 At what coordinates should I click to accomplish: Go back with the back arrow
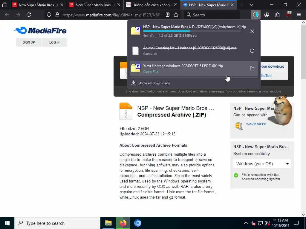(x=7, y=15)
